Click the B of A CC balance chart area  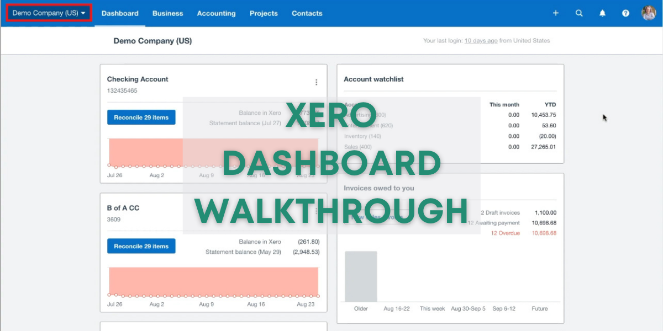pos(213,281)
